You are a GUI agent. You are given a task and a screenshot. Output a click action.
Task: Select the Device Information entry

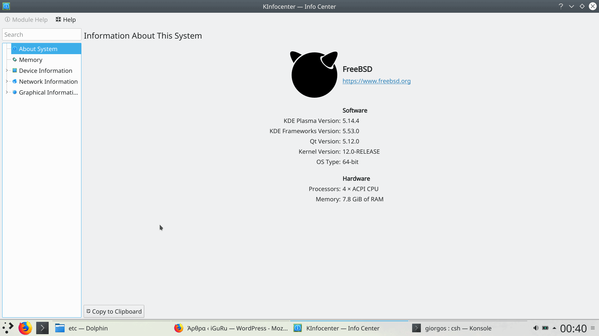tap(46, 71)
